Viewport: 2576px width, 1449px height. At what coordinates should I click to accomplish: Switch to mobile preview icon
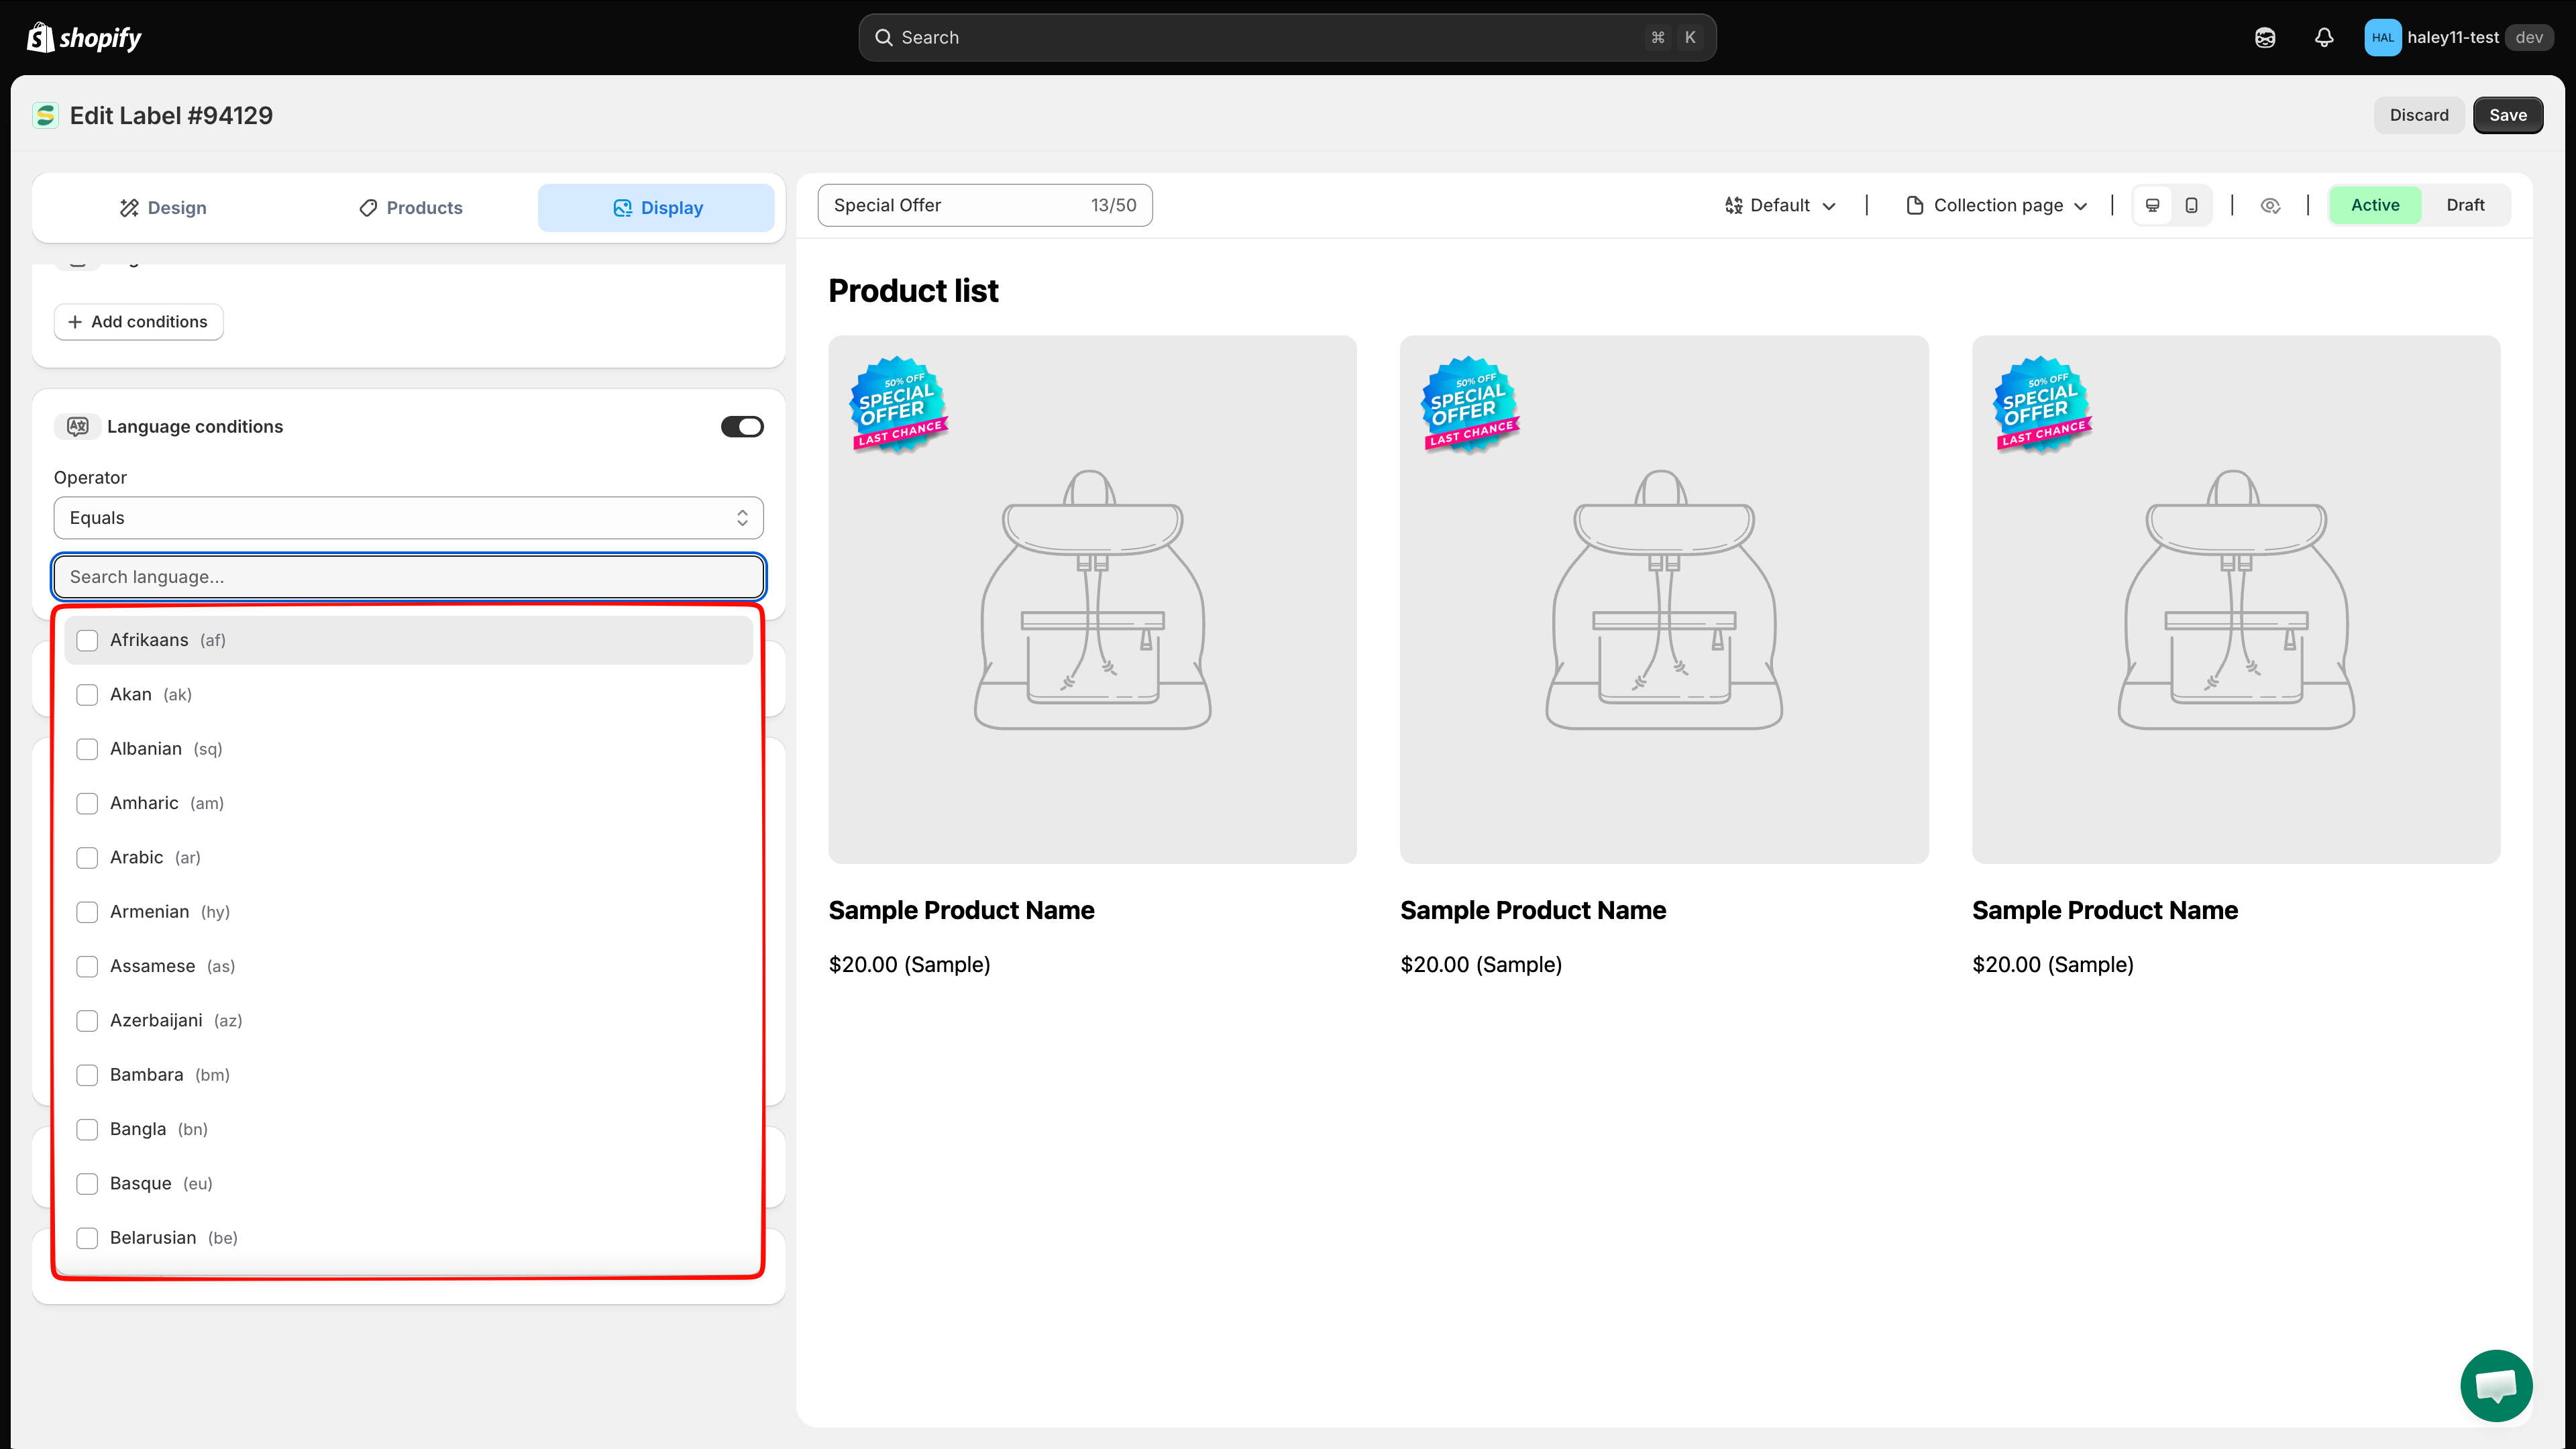(2191, 205)
